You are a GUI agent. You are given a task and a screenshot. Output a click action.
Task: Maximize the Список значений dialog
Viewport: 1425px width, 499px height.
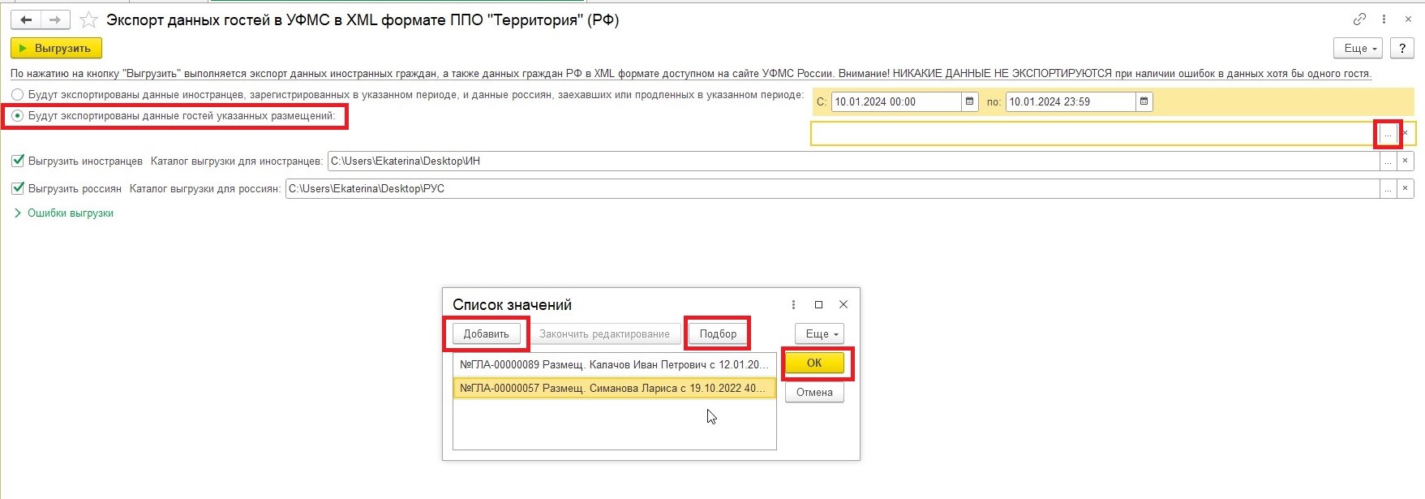click(818, 304)
